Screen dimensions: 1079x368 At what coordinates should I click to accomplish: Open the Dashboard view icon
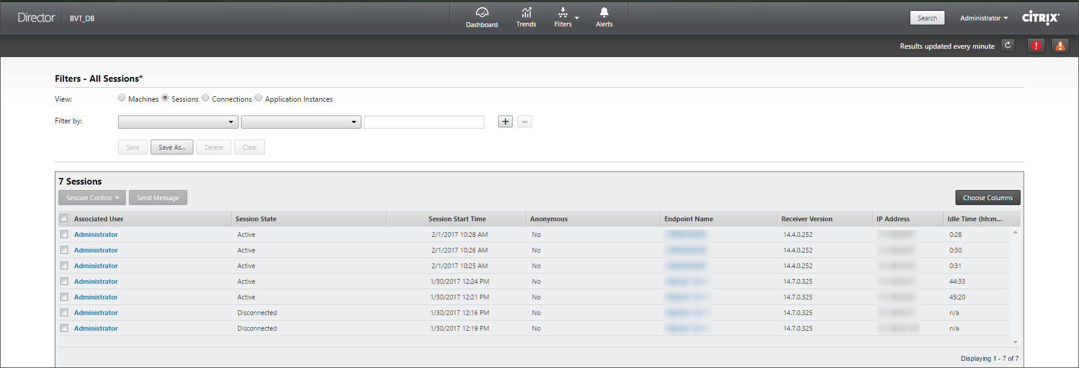click(x=481, y=13)
